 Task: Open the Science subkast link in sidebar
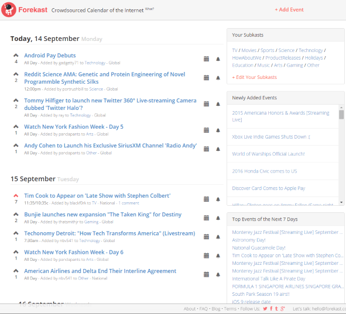click(286, 50)
